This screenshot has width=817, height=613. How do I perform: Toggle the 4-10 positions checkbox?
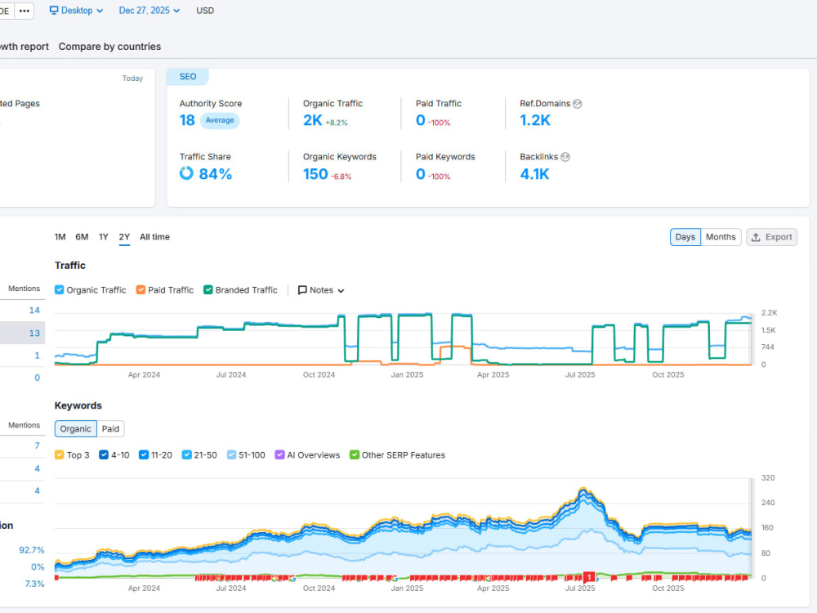coord(104,454)
